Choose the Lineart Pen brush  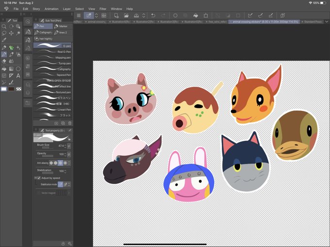pyautogui.click(x=52, y=109)
